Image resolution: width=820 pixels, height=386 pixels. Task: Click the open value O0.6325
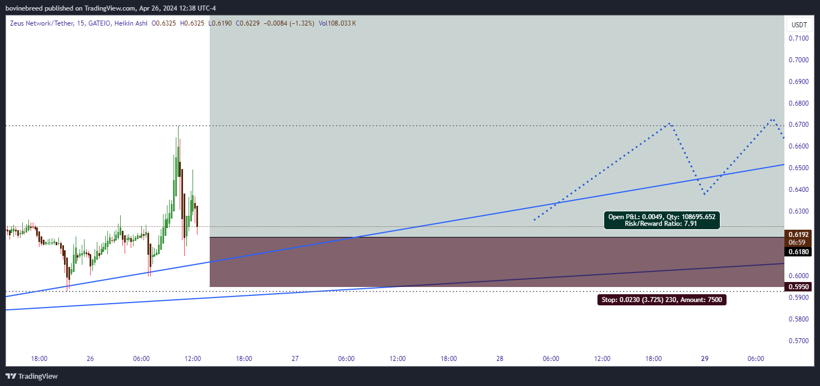[164, 23]
